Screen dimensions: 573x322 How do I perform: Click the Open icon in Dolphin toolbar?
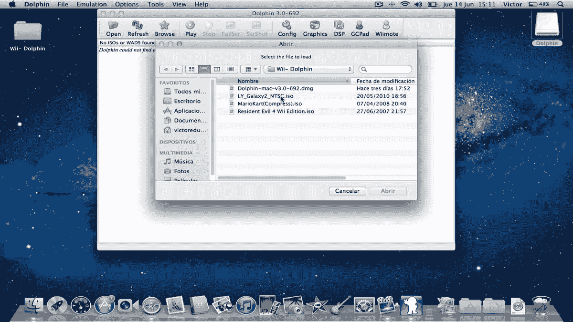pyautogui.click(x=113, y=28)
